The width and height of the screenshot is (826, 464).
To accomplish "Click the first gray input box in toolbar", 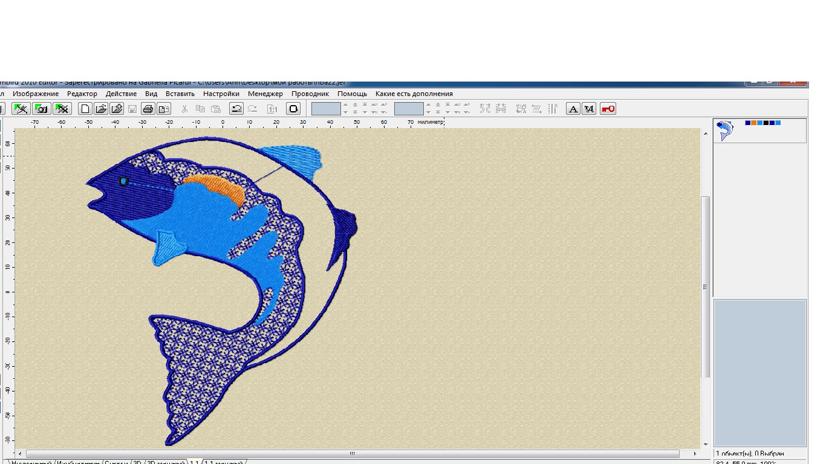I will (x=326, y=109).
